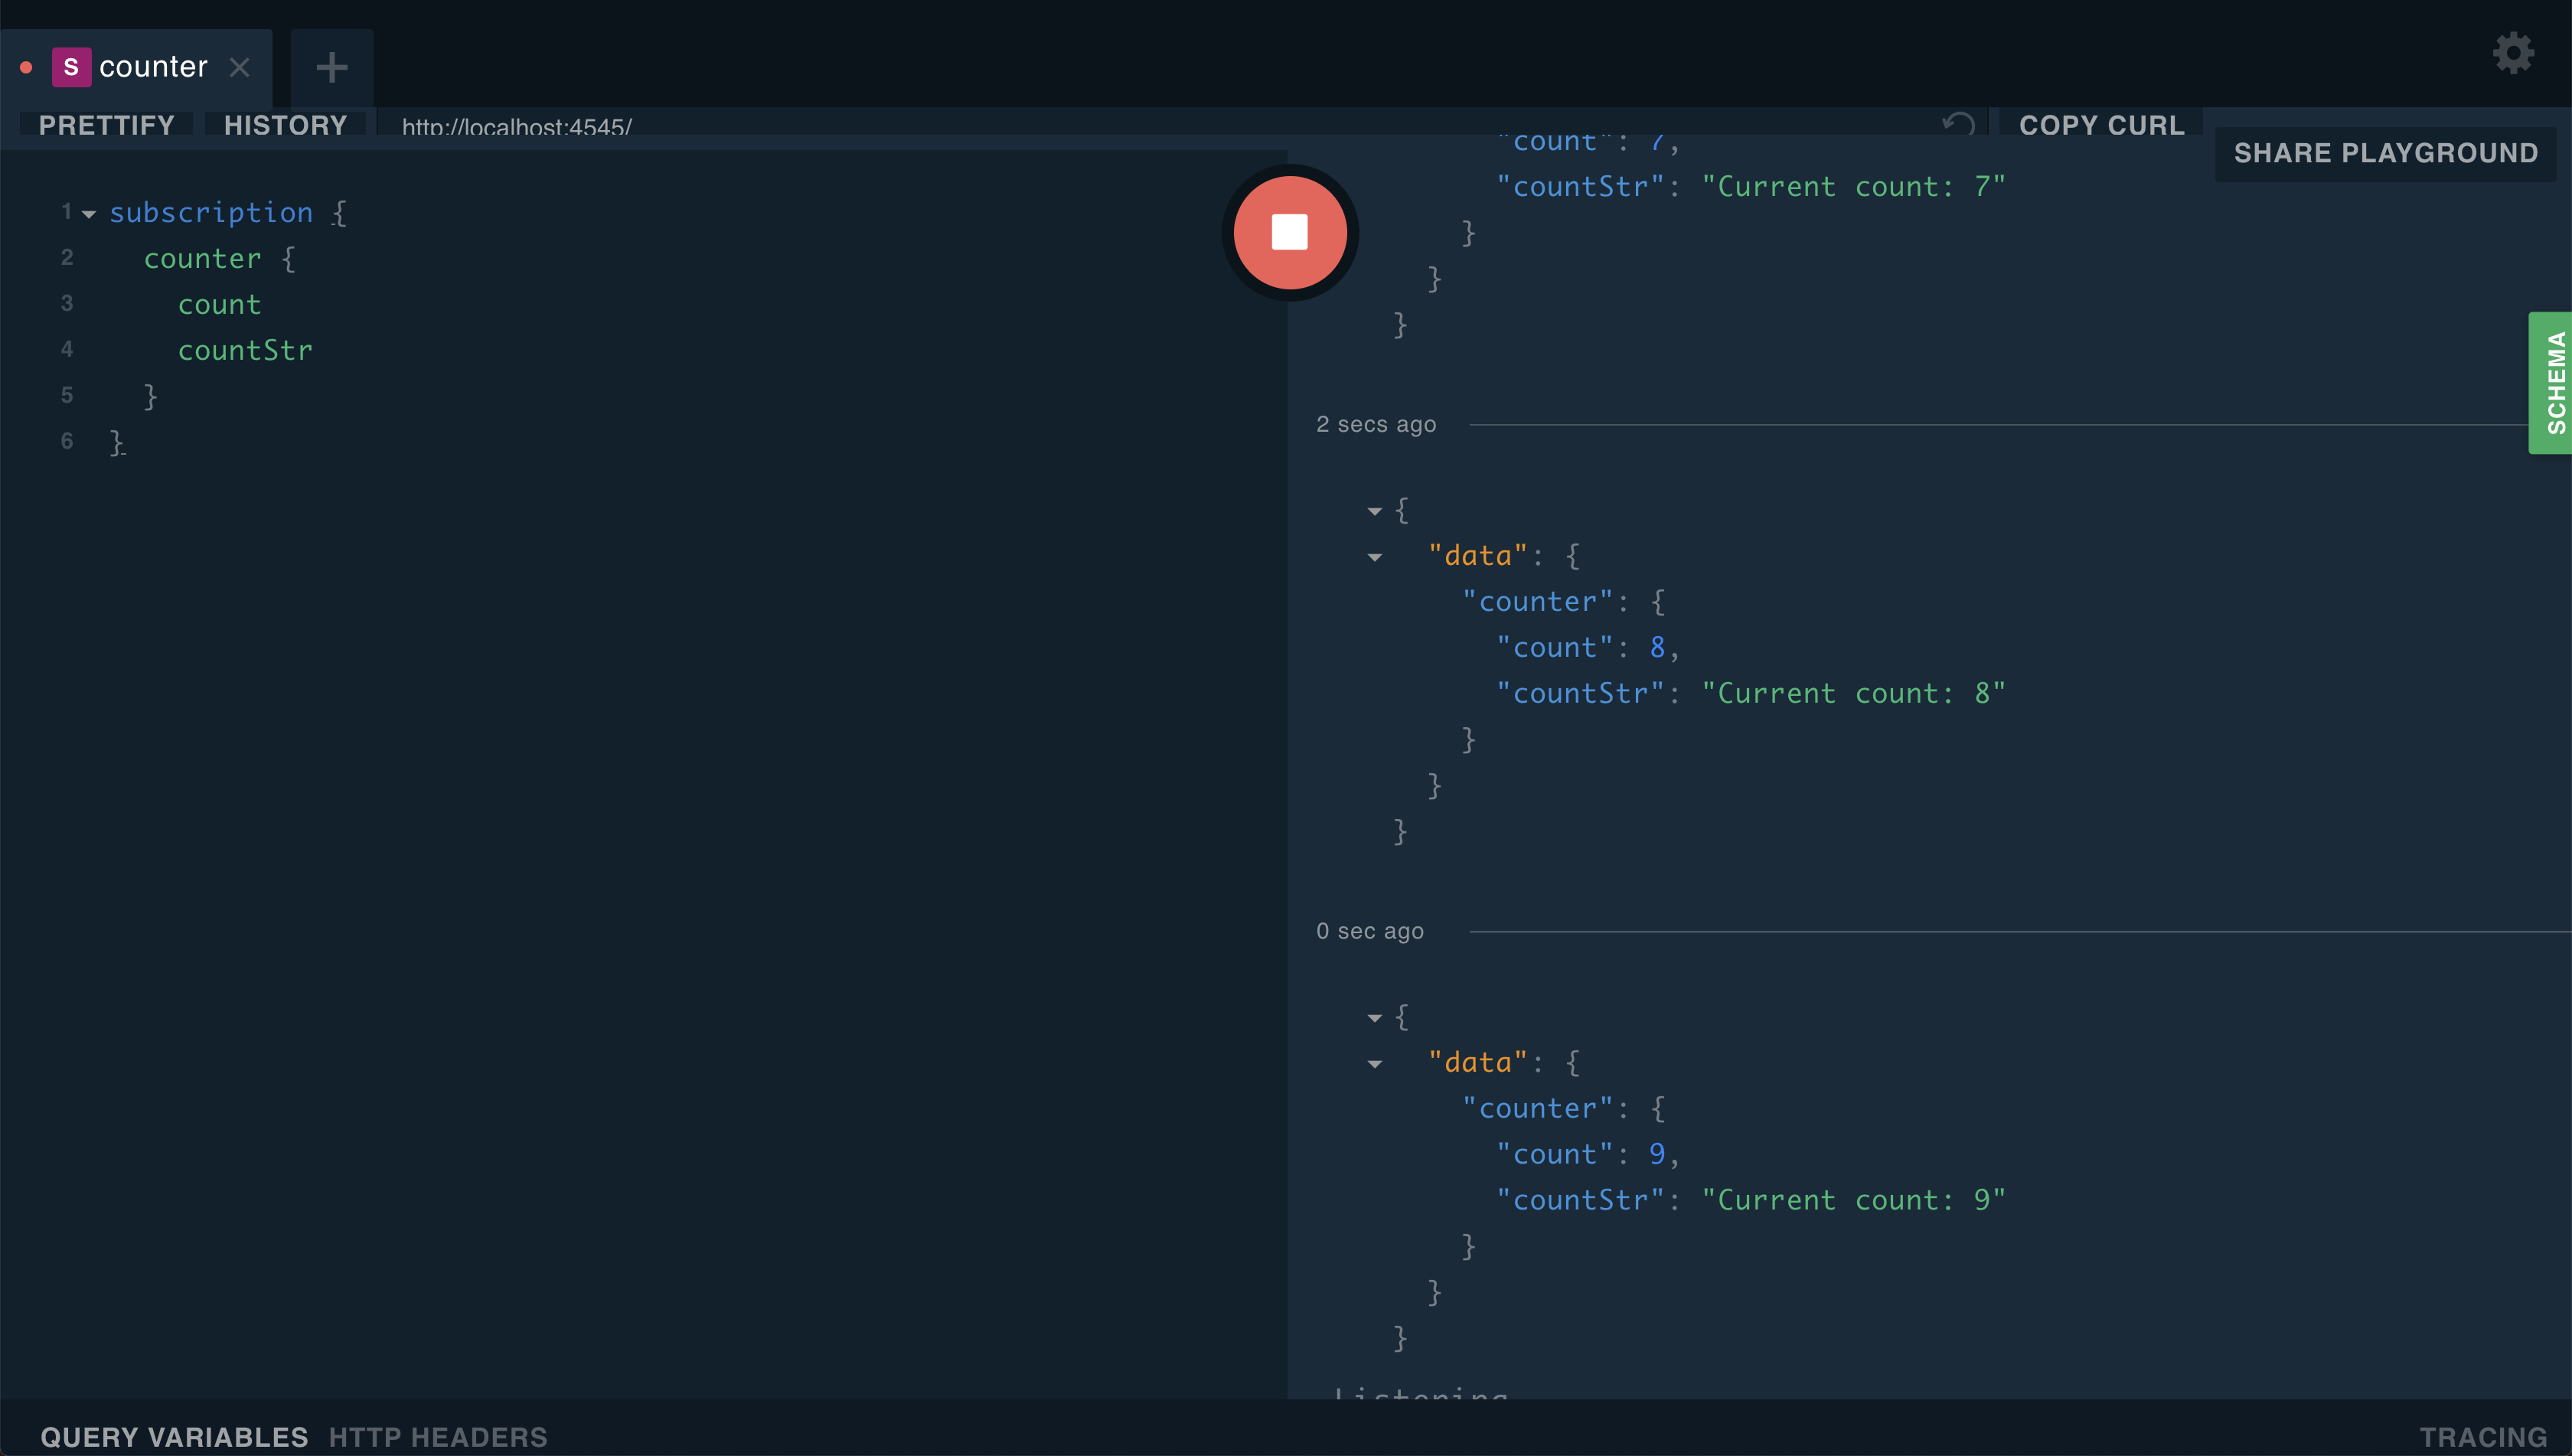Stop the running subscription
Image resolution: width=2572 pixels, height=1456 pixels.
[1290, 232]
